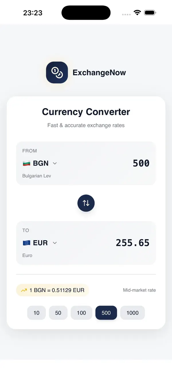Click the Mid-market rate label
The image size is (172, 373).
[140, 290]
